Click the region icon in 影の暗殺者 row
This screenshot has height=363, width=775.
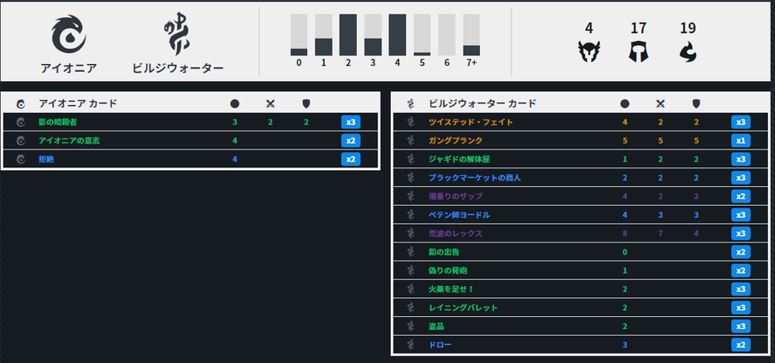pyautogui.click(x=21, y=122)
